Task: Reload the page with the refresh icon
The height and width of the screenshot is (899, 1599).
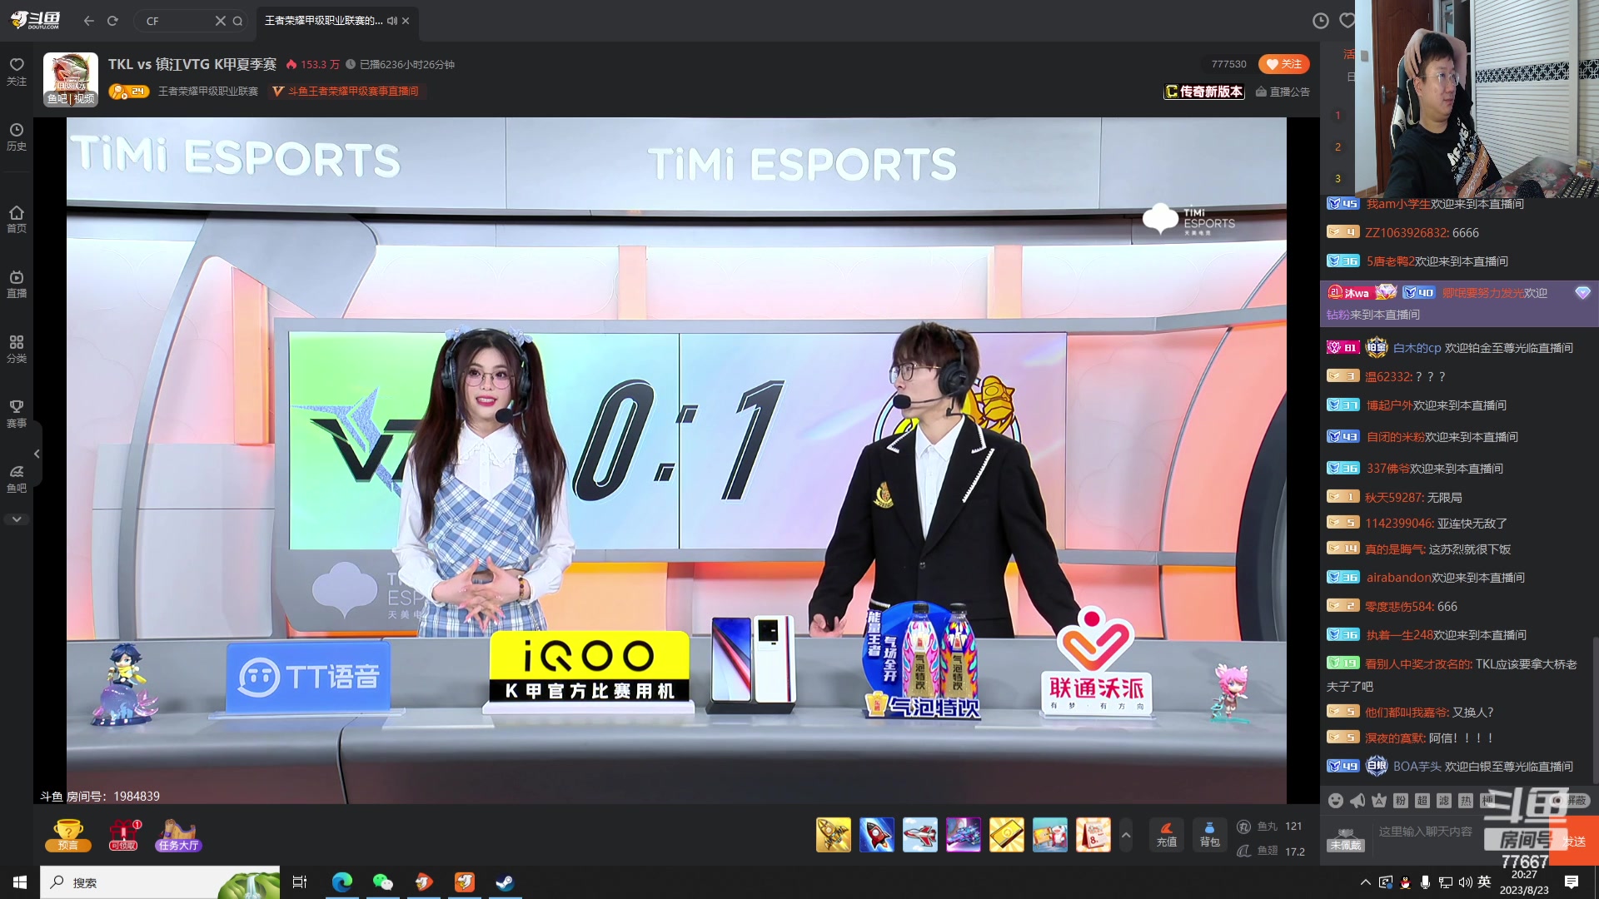Action: coord(112,21)
